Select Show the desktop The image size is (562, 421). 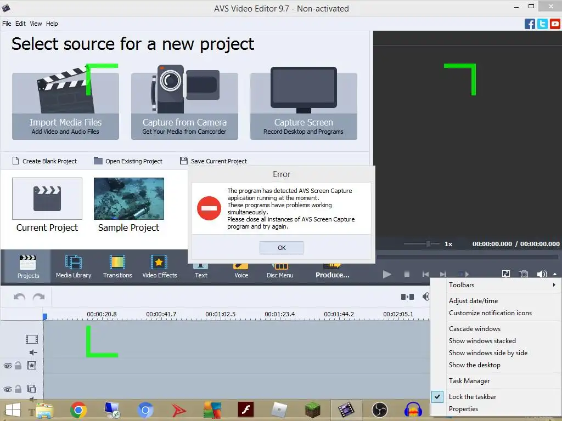pyautogui.click(x=496, y=365)
